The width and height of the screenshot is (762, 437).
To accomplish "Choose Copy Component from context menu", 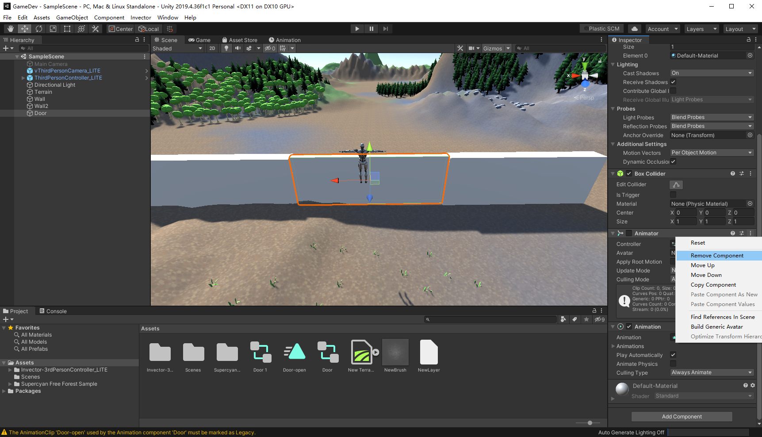I will [713, 285].
